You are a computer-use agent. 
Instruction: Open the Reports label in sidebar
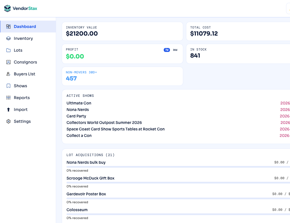[x=22, y=98]
